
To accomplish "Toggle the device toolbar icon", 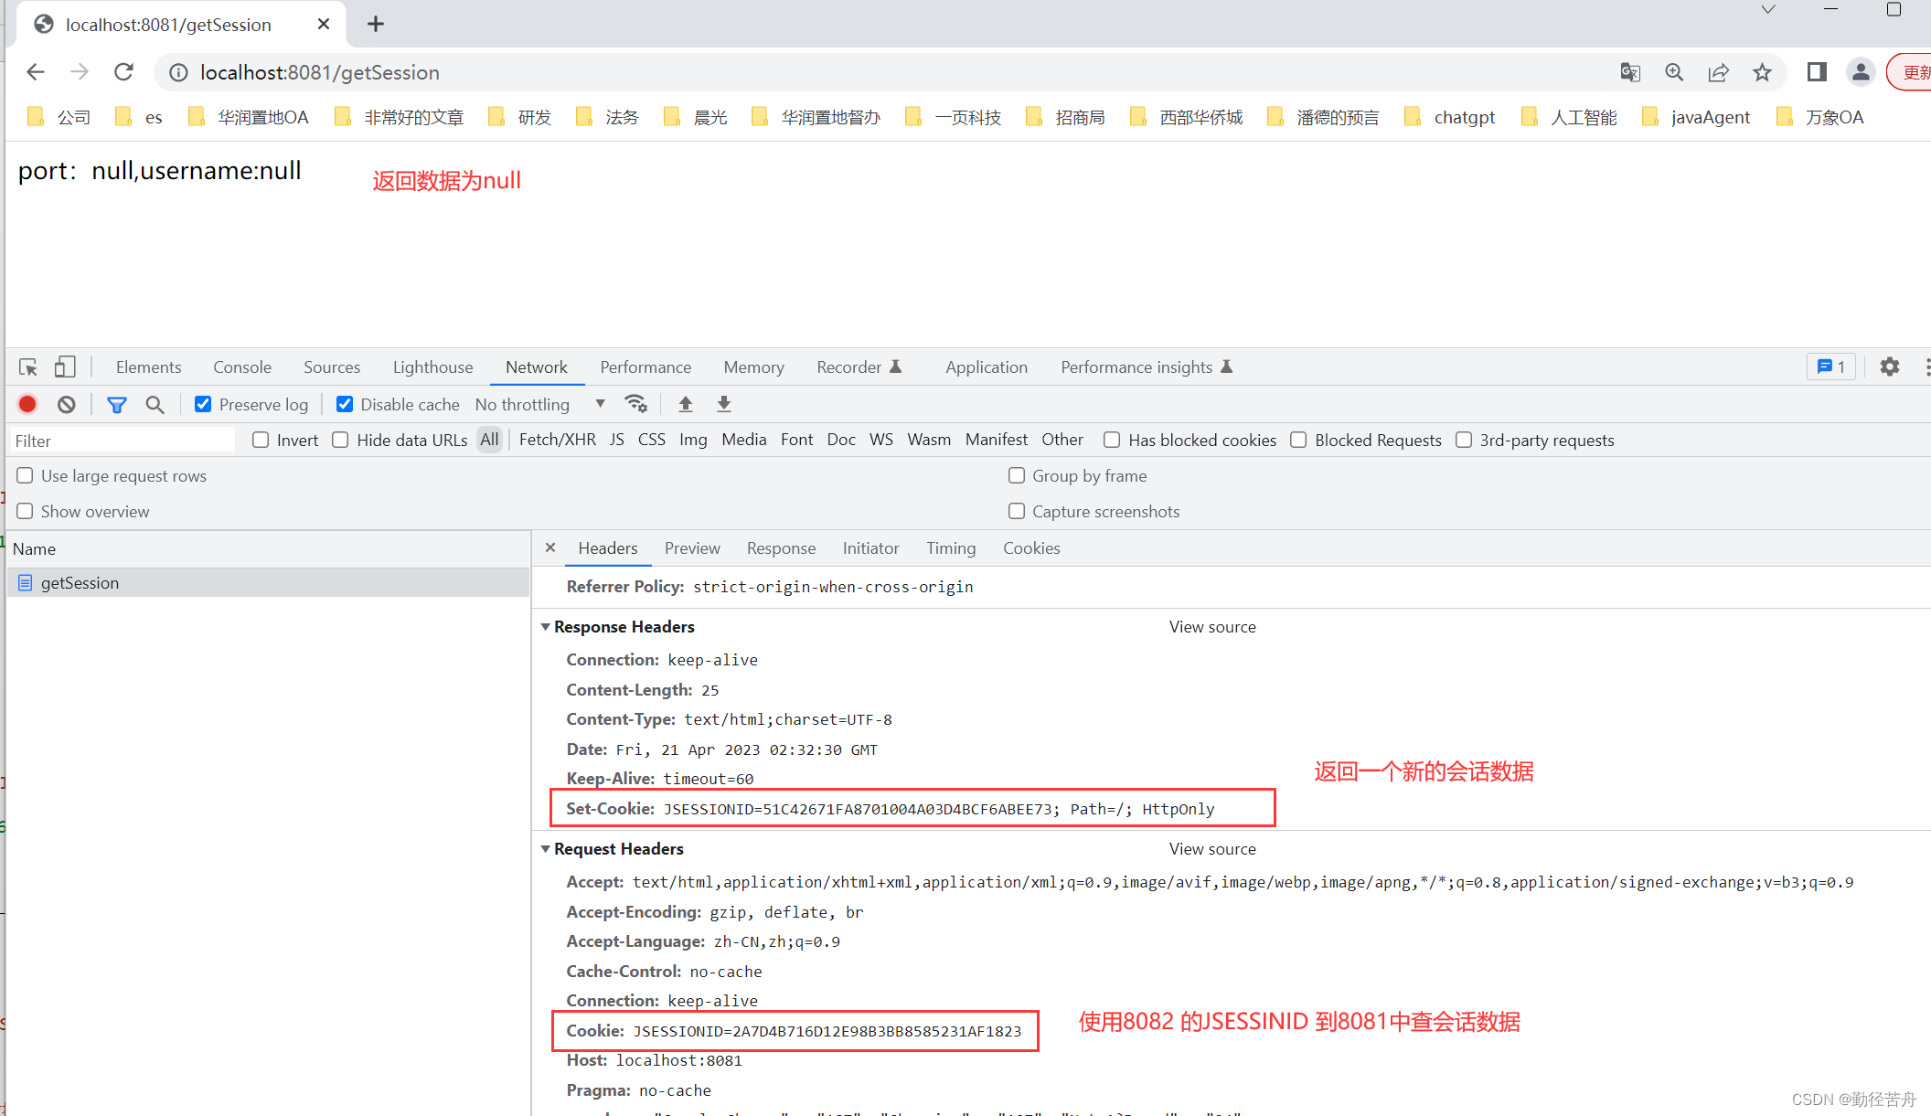I will [x=64, y=367].
